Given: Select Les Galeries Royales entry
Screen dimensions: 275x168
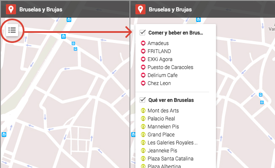Looking at the screenshot, I should pos(173,143).
